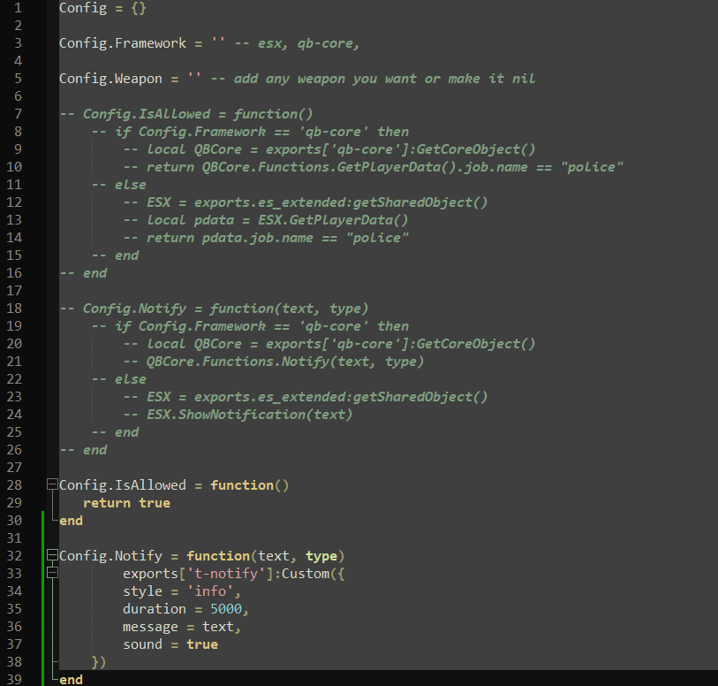This screenshot has width=718, height=686.
Task: Click inside the Config.Framework empty string quotes
Action: coord(218,42)
